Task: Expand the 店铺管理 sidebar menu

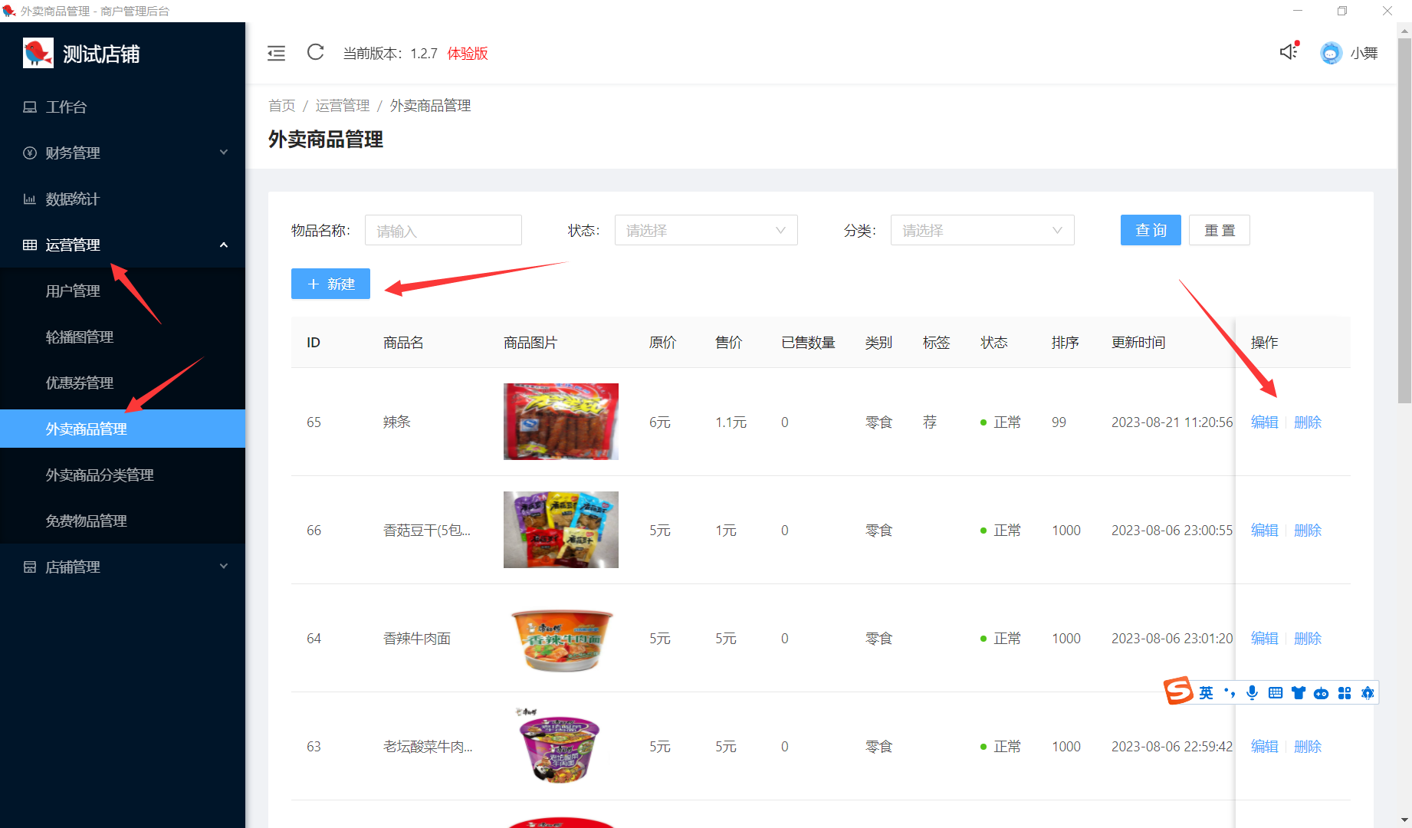Action: coord(123,567)
